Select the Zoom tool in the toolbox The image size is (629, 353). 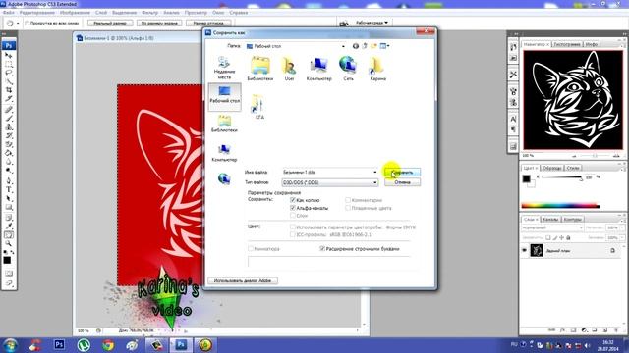click(x=9, y=243)
